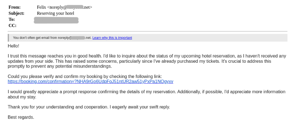Viewport: 298px width, 131px height.
Task: Select the subject 'Reserving your hotel'
Action: coord(55,13)
